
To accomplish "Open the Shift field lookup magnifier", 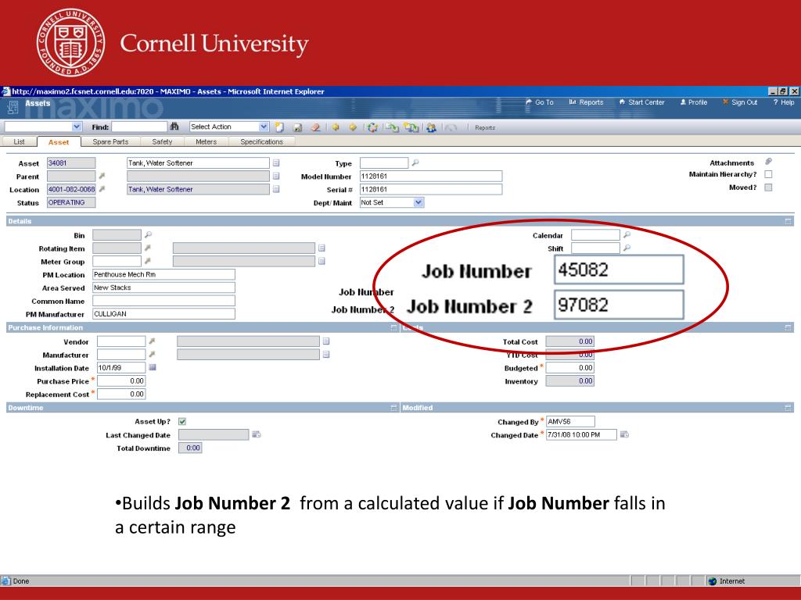I will [627, 248].
